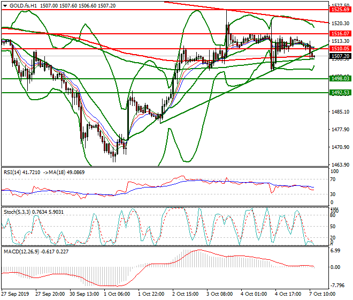Viewport: 353px width, 300px height.
Task: Select the 1498.03 green support label
Action: [340, 79]
